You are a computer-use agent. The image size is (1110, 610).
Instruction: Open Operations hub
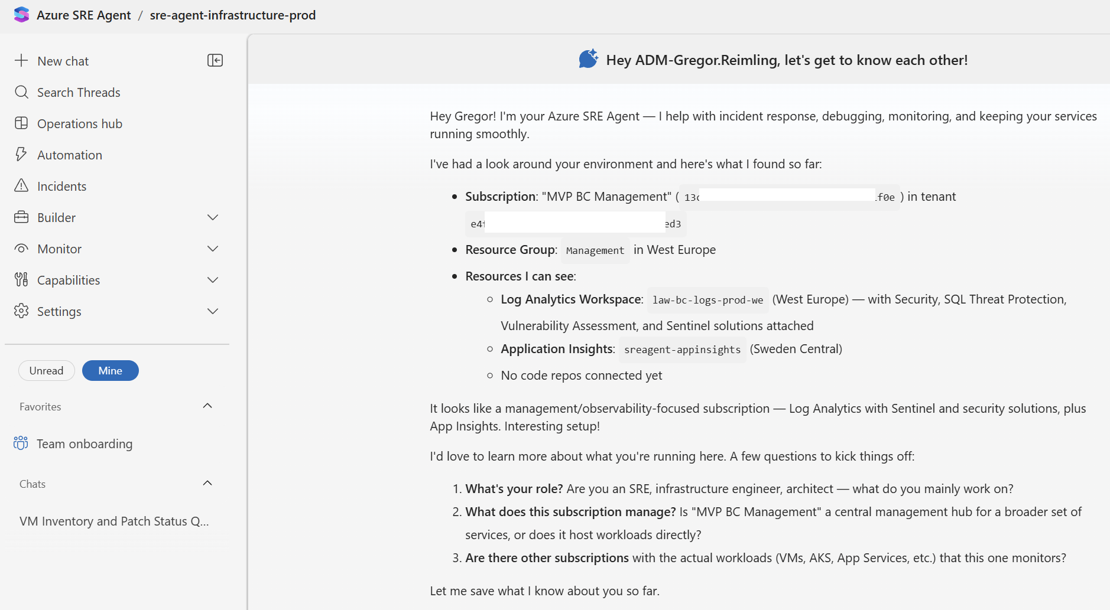(80, 123)
